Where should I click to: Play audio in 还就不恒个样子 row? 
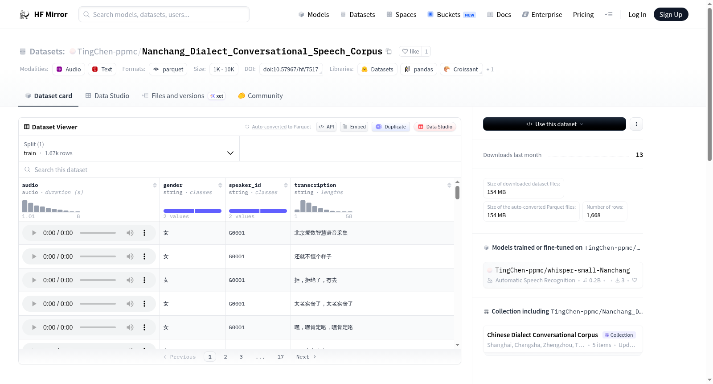pyautogui.click(x=34, y=256)
